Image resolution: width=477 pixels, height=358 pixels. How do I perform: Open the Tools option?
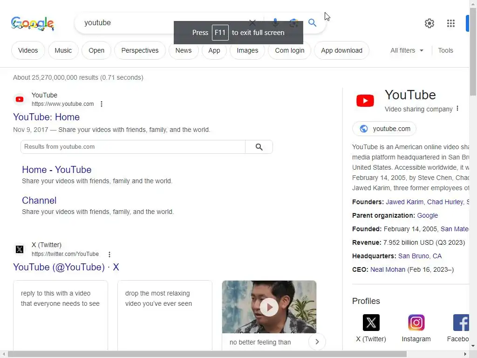pos(445,50)
